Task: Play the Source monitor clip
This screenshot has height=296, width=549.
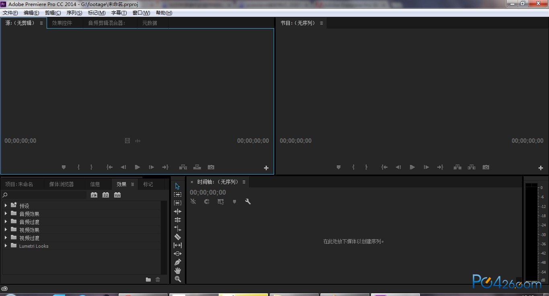Action: [137, 167]
